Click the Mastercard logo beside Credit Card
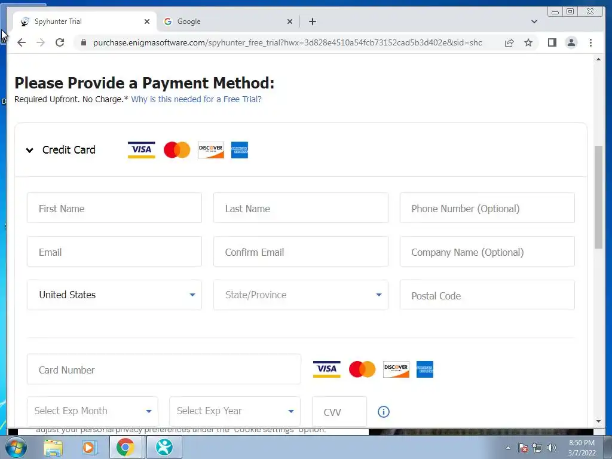Image resolution: width=612 pixels, height=459 pixels. (x=177, y=150)
